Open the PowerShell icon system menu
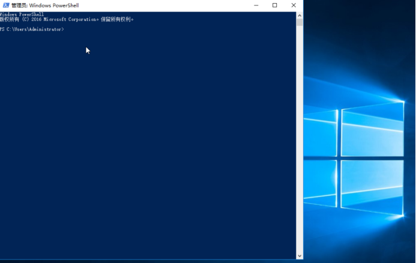 (x=6, y=5)
